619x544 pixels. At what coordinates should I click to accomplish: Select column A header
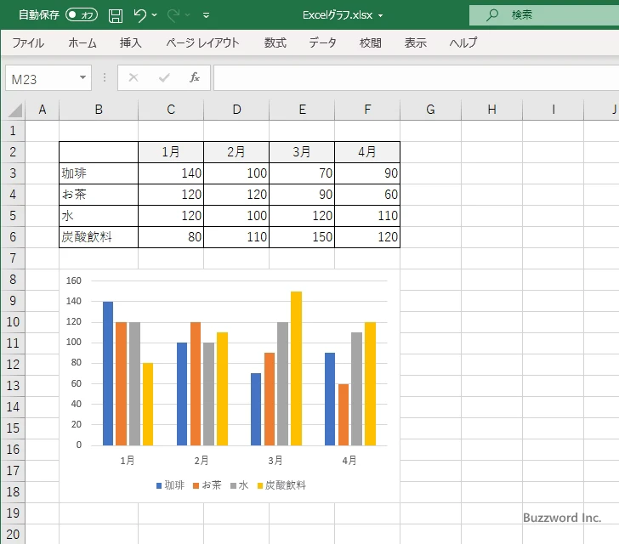click(43, 110)
